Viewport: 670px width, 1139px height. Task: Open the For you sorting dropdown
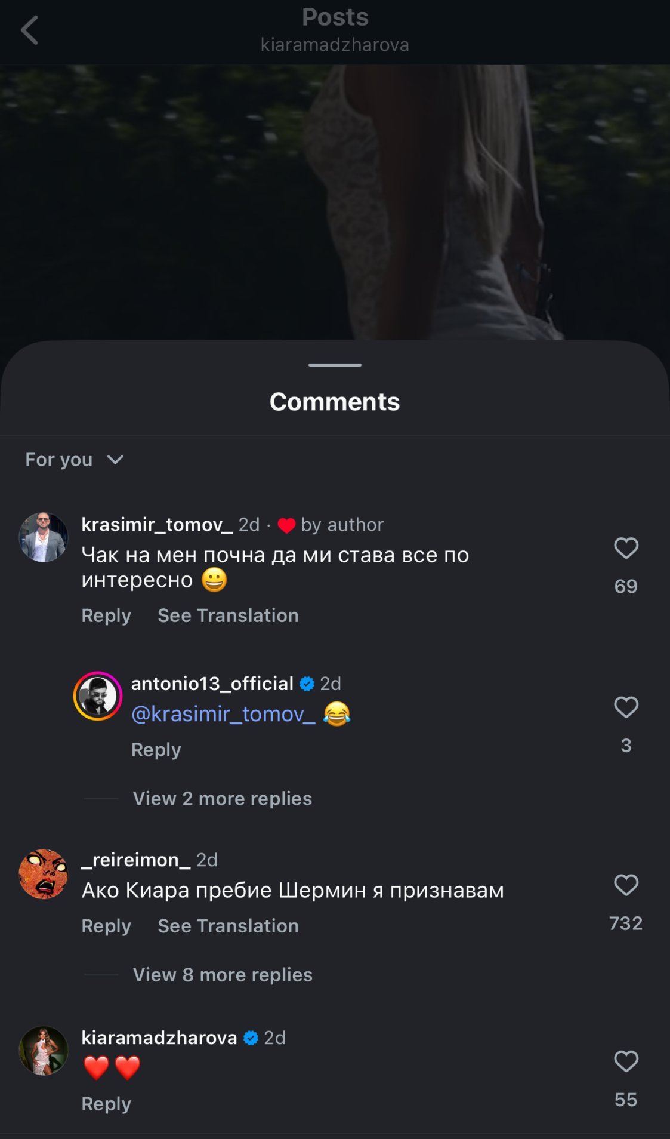pyautogui.click(x=74, y=460)
